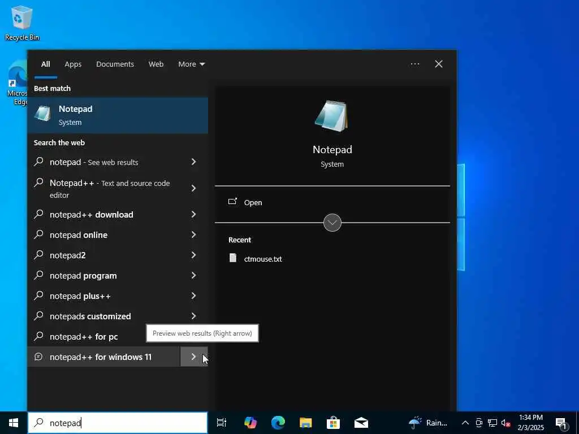Click the large Notepad icon in preview pane
Image resolution: width=579 pixels, height=434 pixels.
point(331,116)
